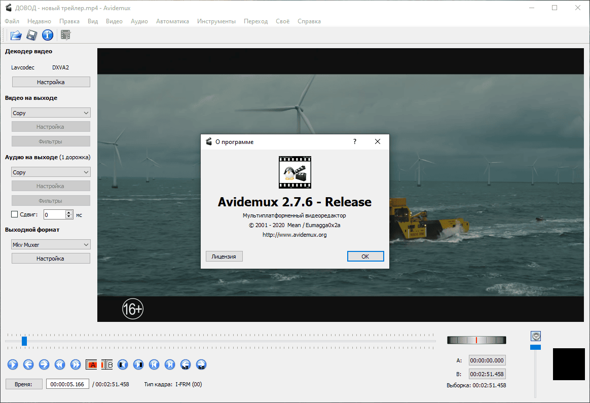Close the О программе dialog with its X
This screenshot has width=590, height=403.
(x=378, y=141)
